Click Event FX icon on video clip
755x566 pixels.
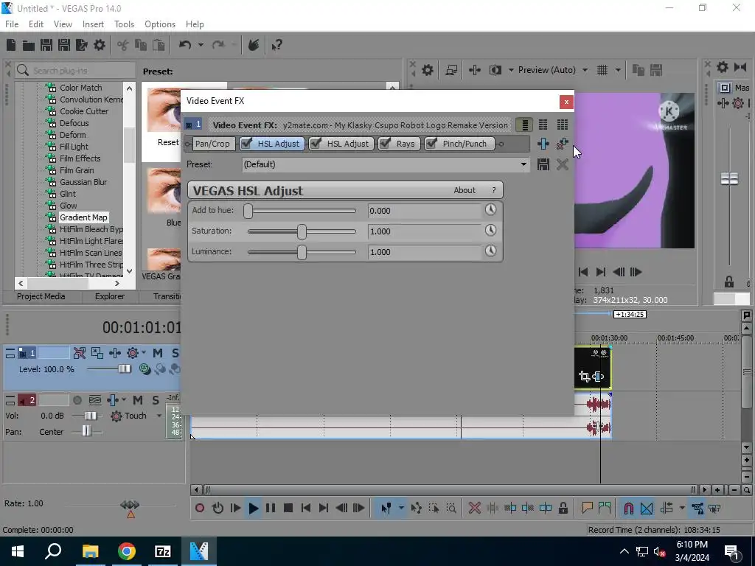(598, 377)
